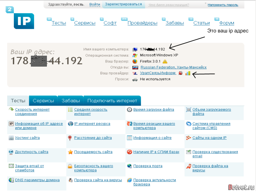Open Защита email от спамботов link

pos(30,168)
